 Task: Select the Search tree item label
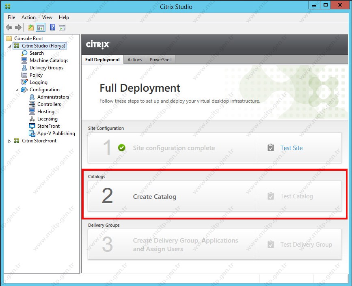pos(37,53)
